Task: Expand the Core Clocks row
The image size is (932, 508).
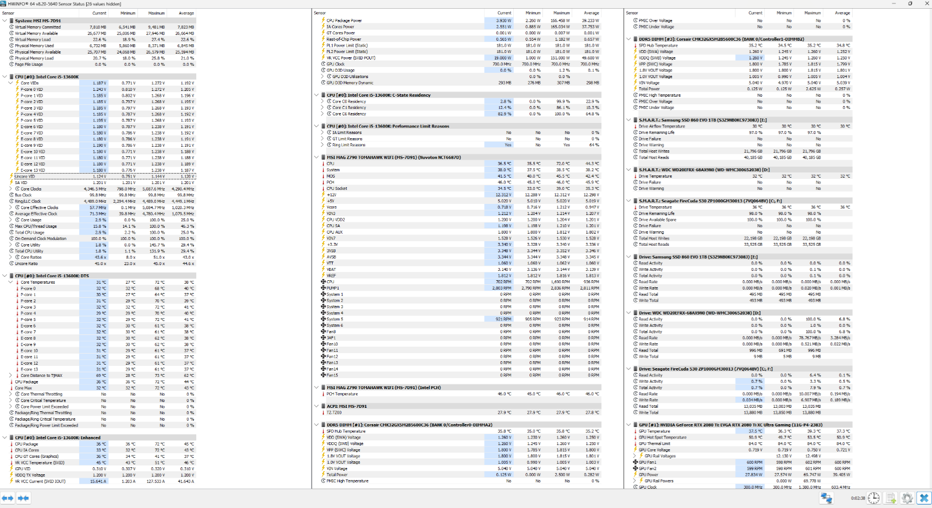Action: pos(10,189)
